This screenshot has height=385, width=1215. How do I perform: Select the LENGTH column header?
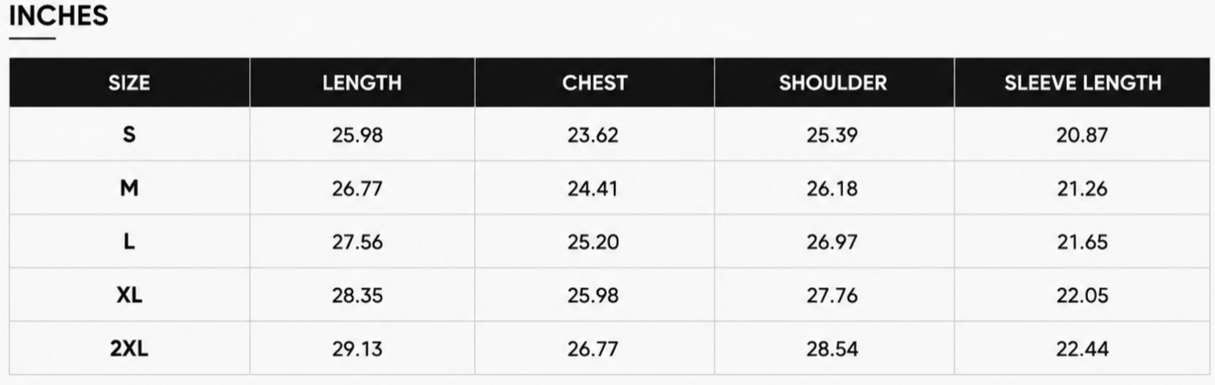(x=362, y=83)
